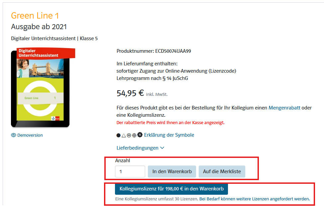The width and height of the screenshot is (324, 206).
Task: Add Kollegiumslizenz für 198,00 € to cart
Action: pyautogui.click(x=171, y=189)
